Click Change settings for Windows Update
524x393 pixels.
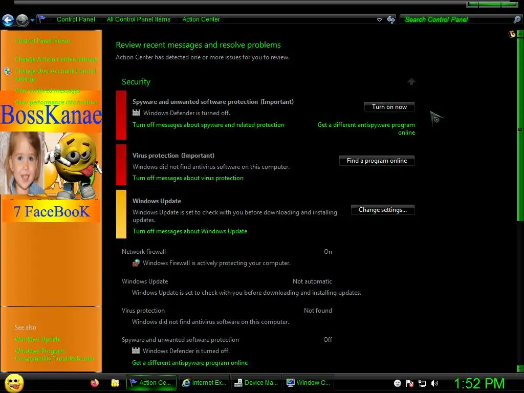click(x=383, y=210)
